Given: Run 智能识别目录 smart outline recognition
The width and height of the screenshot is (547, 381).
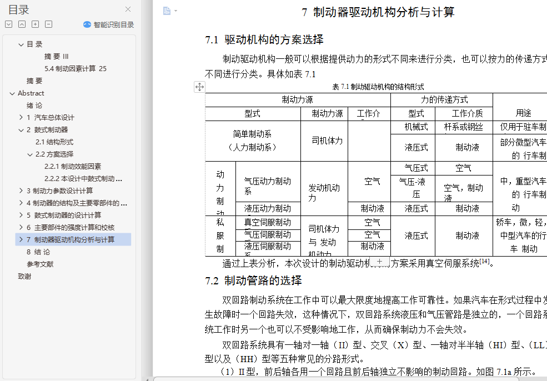Looking at the screenshot, I should [x=108, y=24].
